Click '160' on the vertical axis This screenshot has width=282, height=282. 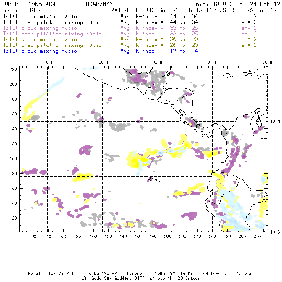pyautogui.click(x=13, y=114)
